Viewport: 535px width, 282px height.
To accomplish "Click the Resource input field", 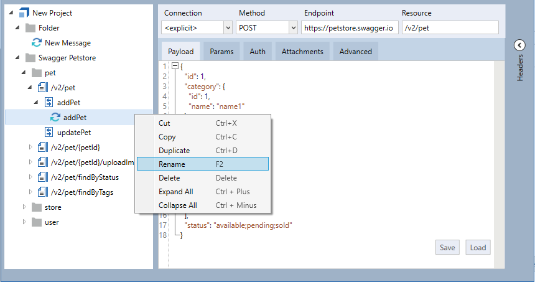I will click(x=450, y=27).
